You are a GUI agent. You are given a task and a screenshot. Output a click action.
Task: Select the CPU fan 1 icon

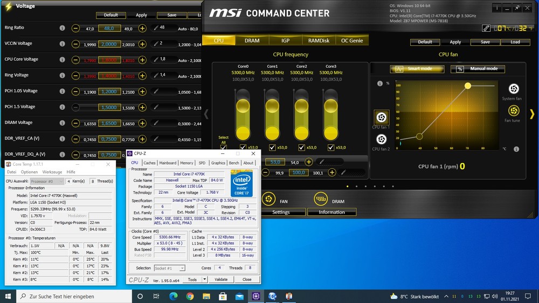point(381,118)
